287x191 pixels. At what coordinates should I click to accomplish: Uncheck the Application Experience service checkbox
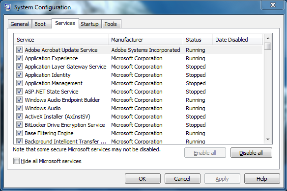point(19,58)
